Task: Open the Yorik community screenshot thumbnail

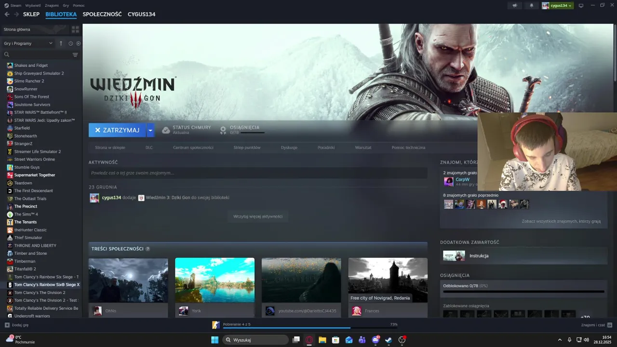Action: pyautogui.click(x=215, y=280)
